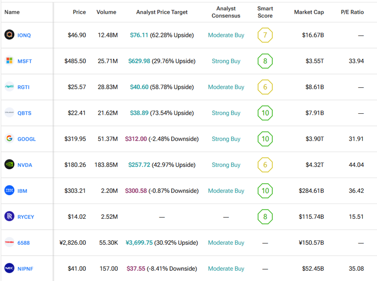Screen dimensions: 377x281
Task: Click MSFT Smart Score 8 badge
Action: pyautogui.click(x=265, y=61)
